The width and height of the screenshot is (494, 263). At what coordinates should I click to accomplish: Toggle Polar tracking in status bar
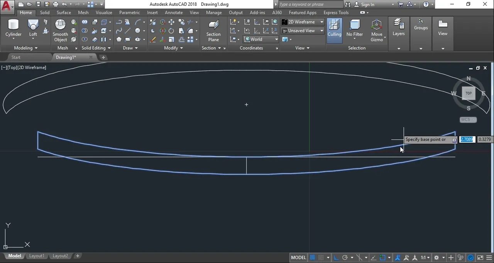tap(345, 258)
